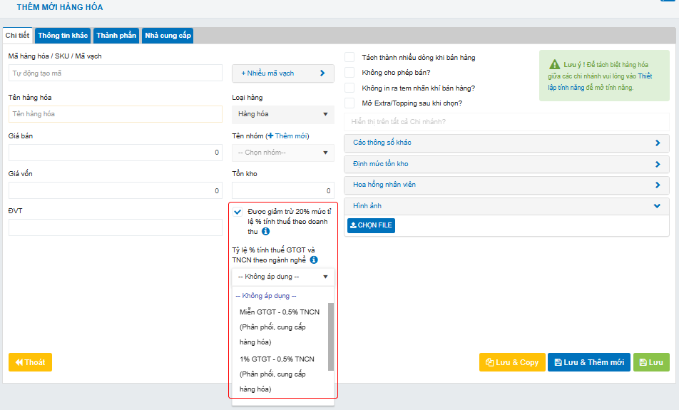This screenshot has width=679, height=410.
Task: Click the Tên hàng hóa input field
Action: 116,114
